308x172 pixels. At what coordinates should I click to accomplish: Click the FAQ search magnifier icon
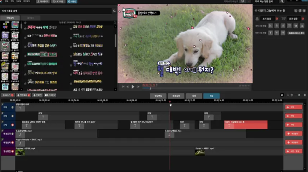pyautogui.click(x=282, y=2)
